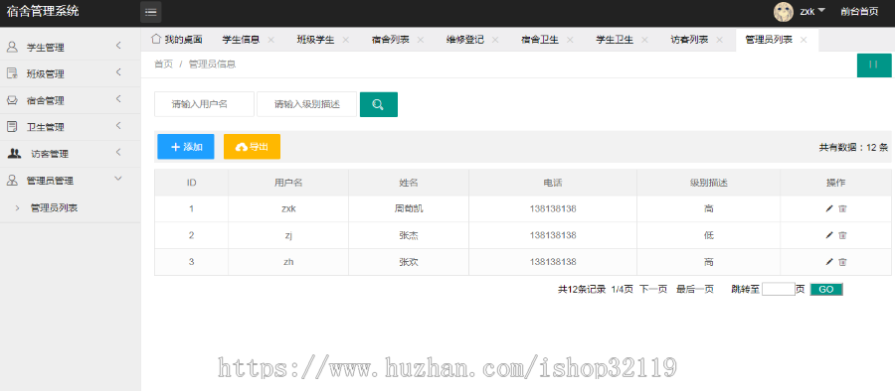Close the 维修登记 tab
The width and height of the screenshot is (895, 391).
tap(495, 40)
